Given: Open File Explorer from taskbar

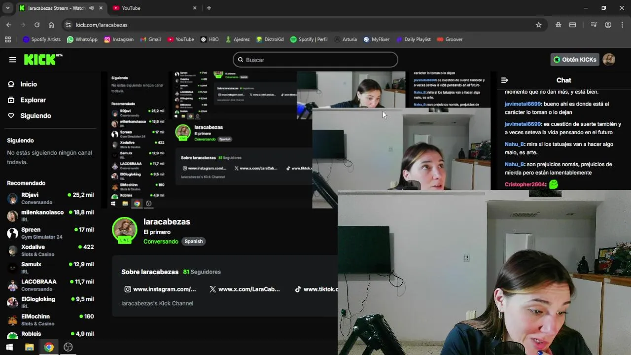Looking at the screenshot, I should pyautogui.click(x=29, y=347).
